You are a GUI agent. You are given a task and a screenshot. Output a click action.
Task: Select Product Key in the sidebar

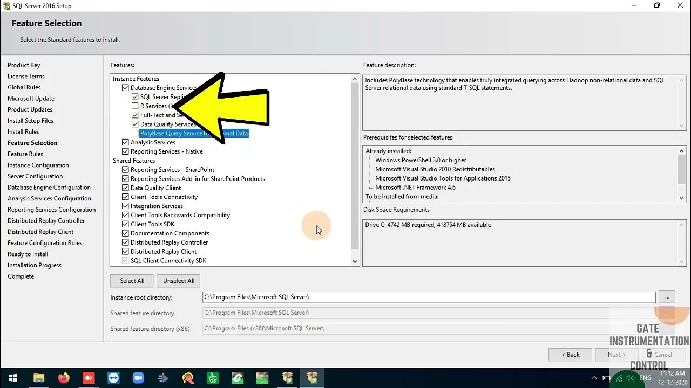tap(24, 65)
